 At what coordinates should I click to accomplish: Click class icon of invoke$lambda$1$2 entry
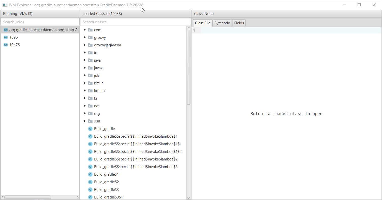pos(90,152)
